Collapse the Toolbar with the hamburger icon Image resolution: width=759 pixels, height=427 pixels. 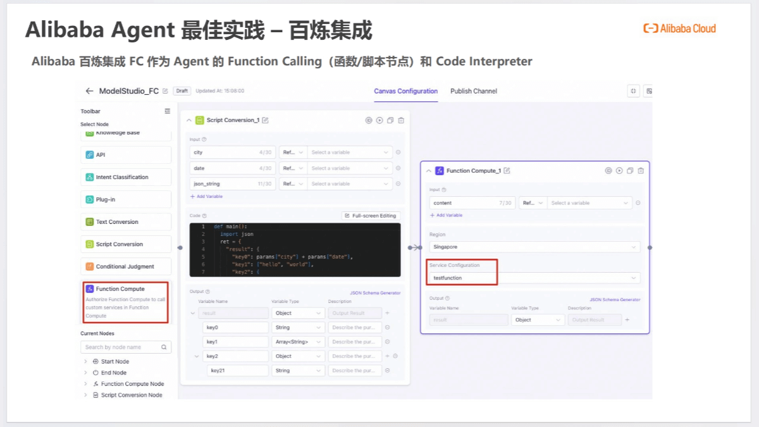[x=167, y=111]
